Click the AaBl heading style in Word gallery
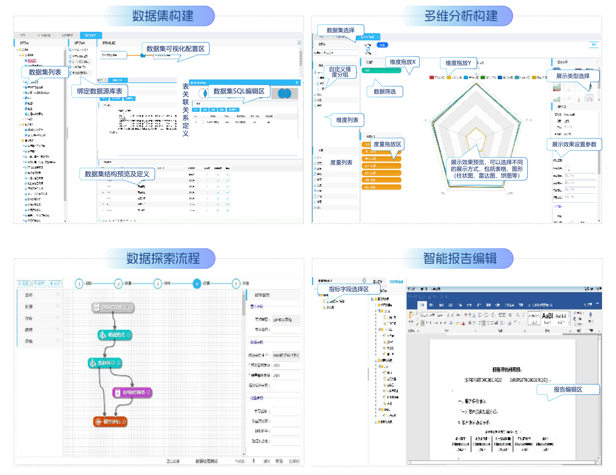The width and height of the screenshot is (616, 475). 547,317
